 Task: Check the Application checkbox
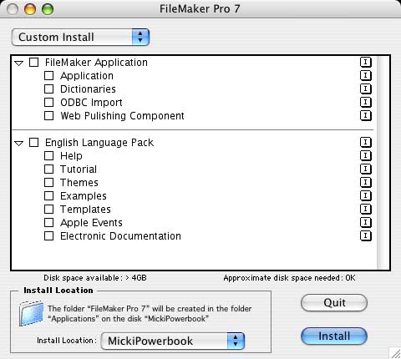(48, 75)
